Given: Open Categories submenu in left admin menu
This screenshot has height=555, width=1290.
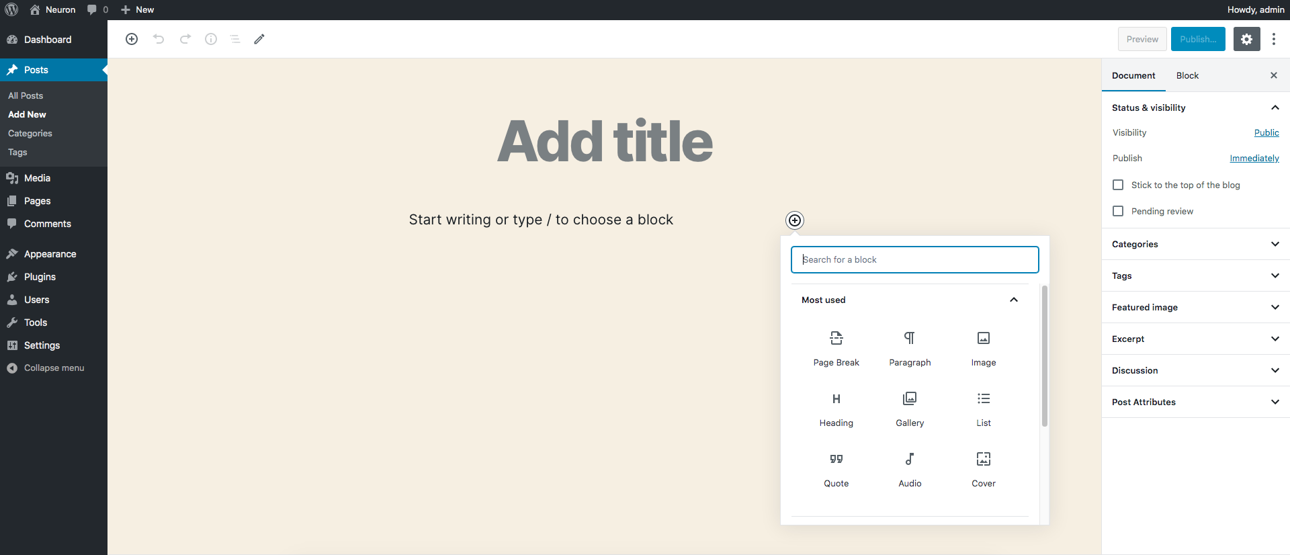Looking at the screenshot, I should (x=30, y=133).
